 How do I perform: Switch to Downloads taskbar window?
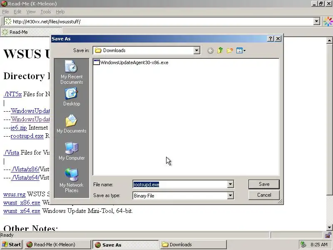(x=193, y=245)
